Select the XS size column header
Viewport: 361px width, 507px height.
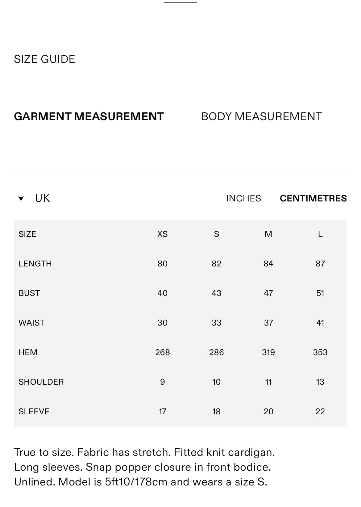pos(163,234)
